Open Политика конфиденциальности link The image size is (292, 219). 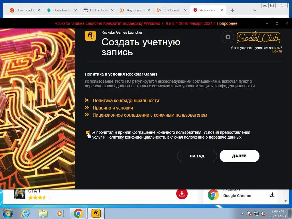(x=126, y=101)
